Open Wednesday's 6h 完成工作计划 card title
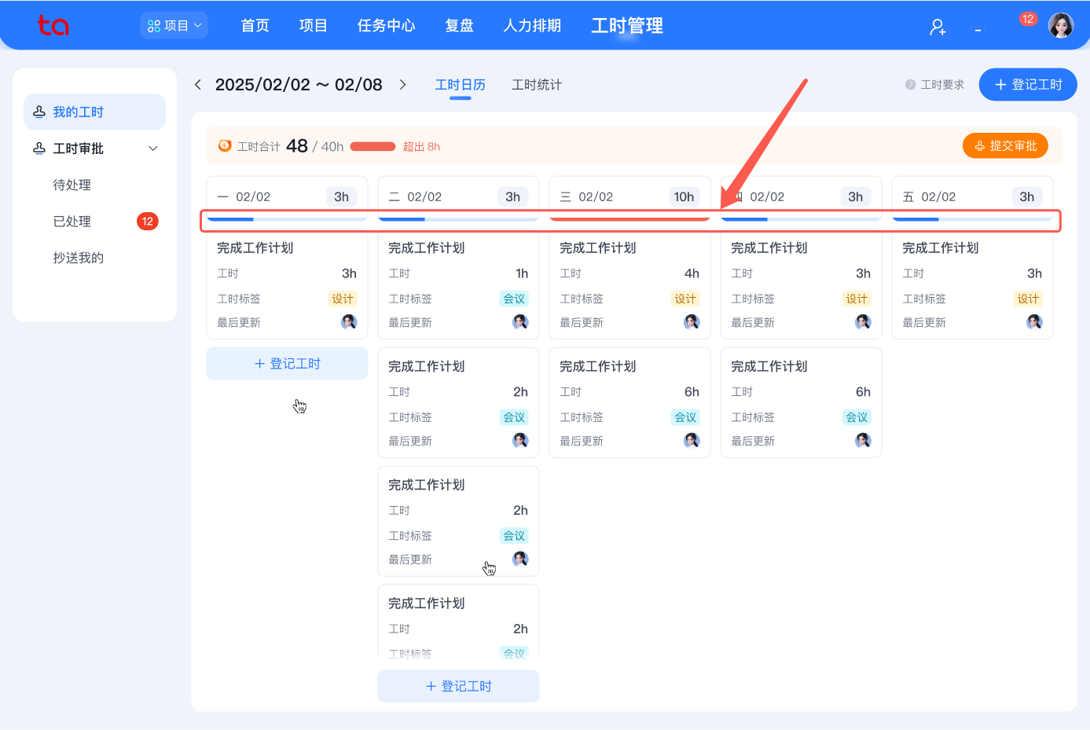The height and width of the screenshot is (730, 1090). (x=598, y=367)
